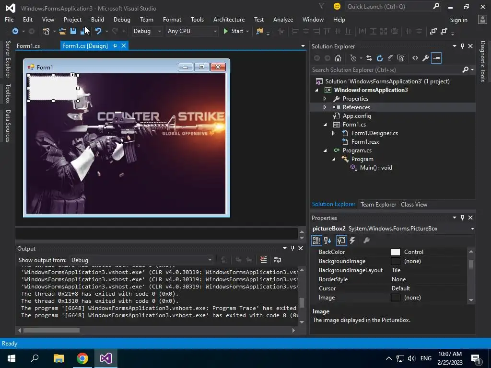Open the Data Sources side tab
This screenshot has height=368, width=491.
[8, 126]
